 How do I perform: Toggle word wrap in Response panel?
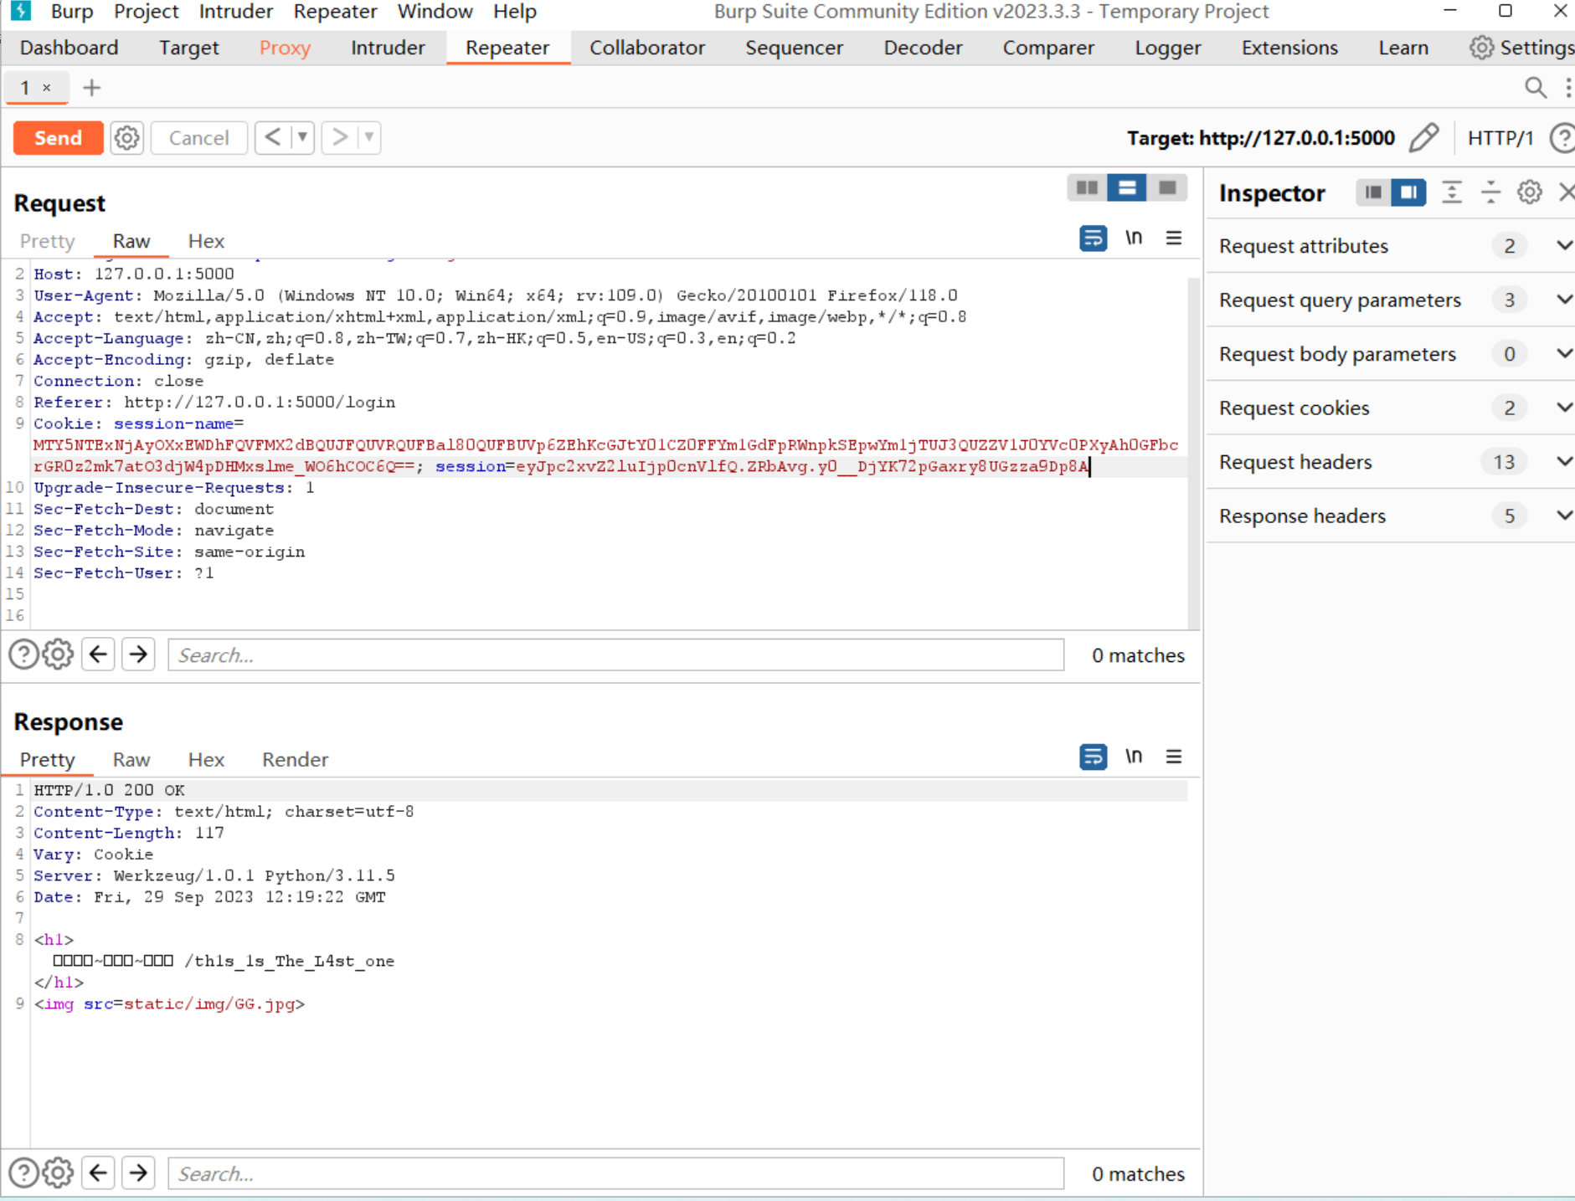(1093, 757)
